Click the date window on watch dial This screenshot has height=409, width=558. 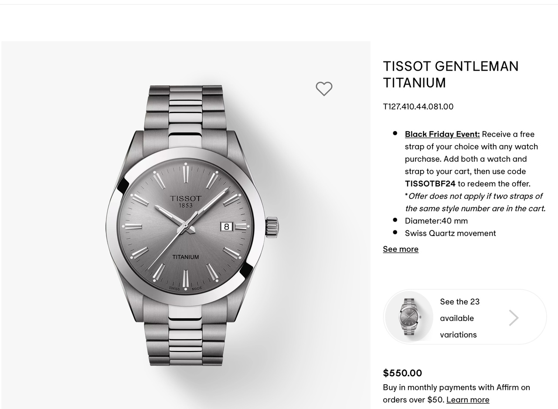coord(226,226)
